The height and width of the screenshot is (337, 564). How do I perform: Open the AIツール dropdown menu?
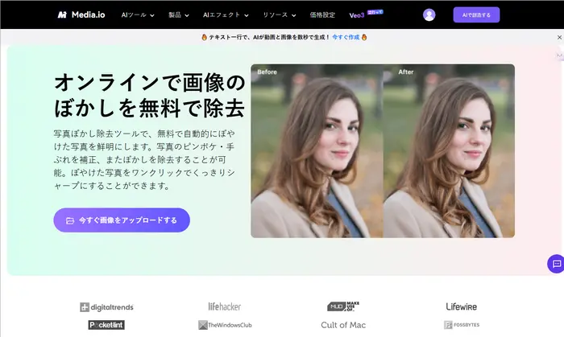click(138, 15)
